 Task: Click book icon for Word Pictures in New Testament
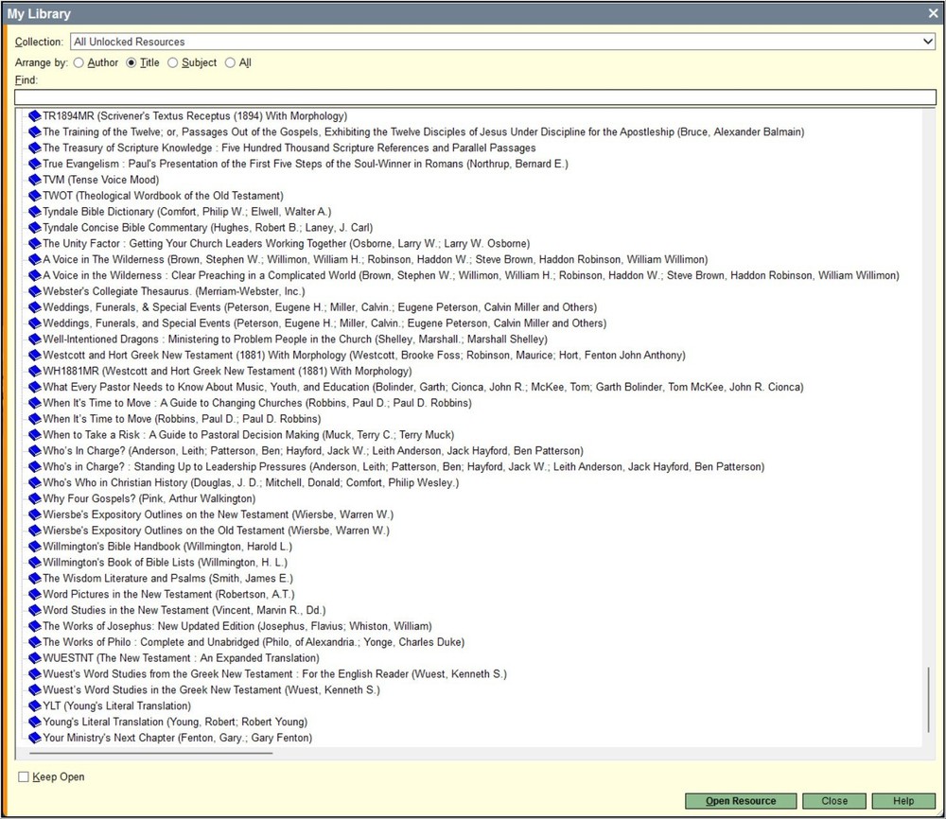[35, 595]
